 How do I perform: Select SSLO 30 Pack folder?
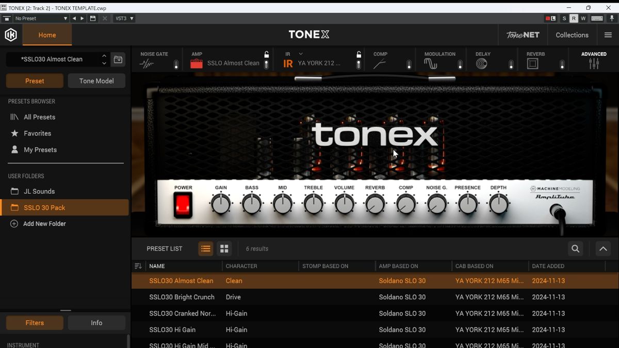[x=64, y=207]
